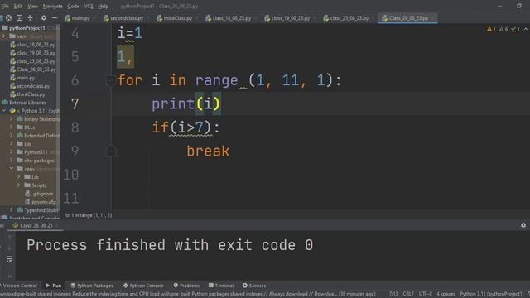This screenshot has width=530, height=298.
Task: Open Version Control tool window
Action: tap(20, 286)
